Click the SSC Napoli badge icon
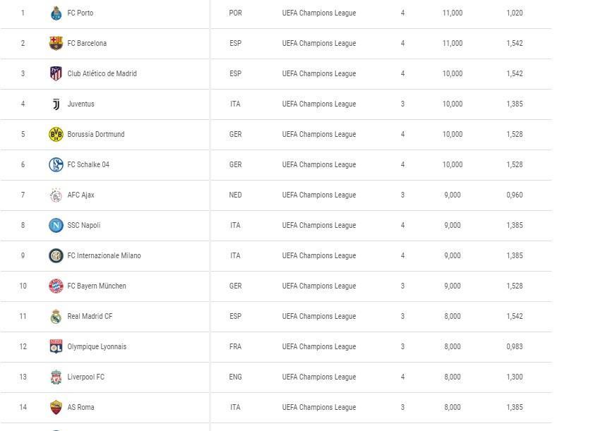 (56, 225)
